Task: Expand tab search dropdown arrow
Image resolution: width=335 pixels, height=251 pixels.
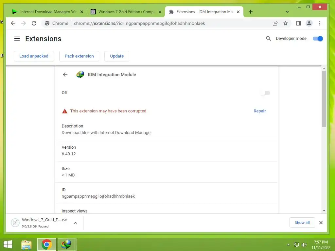Action: coord(287,12)
